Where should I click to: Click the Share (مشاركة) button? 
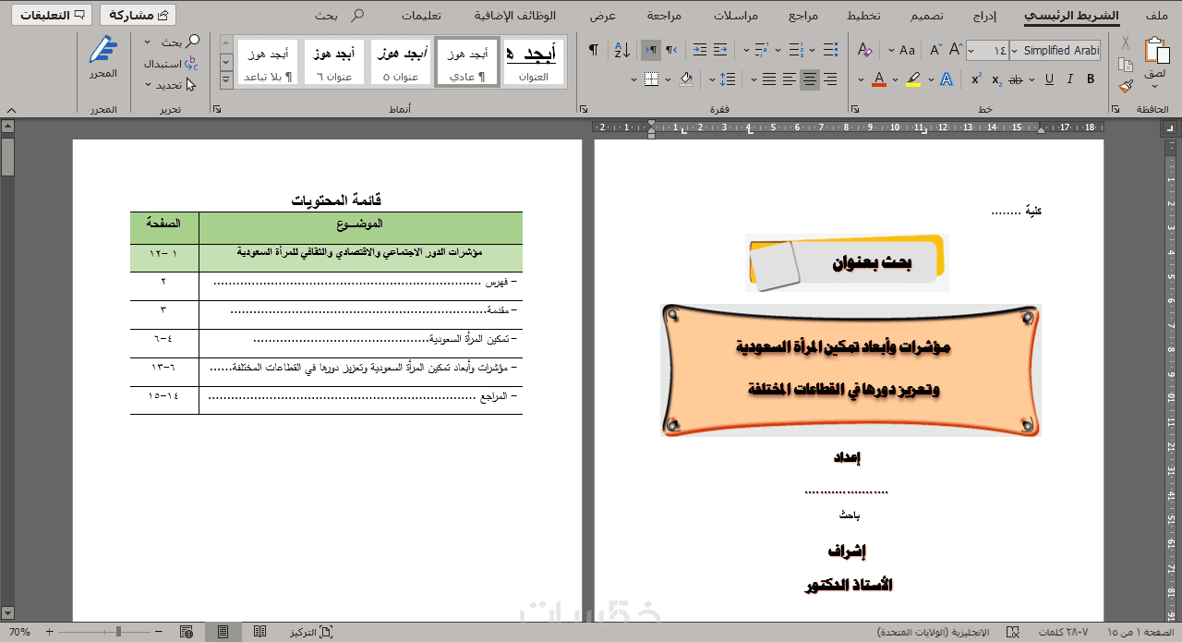click(138, 15)
